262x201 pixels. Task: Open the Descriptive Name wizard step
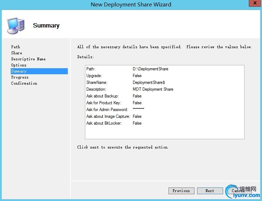pyautogui.click(x=28, y=59)
